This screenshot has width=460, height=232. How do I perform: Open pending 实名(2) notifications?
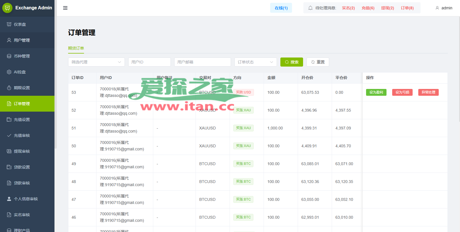point(348,8)
